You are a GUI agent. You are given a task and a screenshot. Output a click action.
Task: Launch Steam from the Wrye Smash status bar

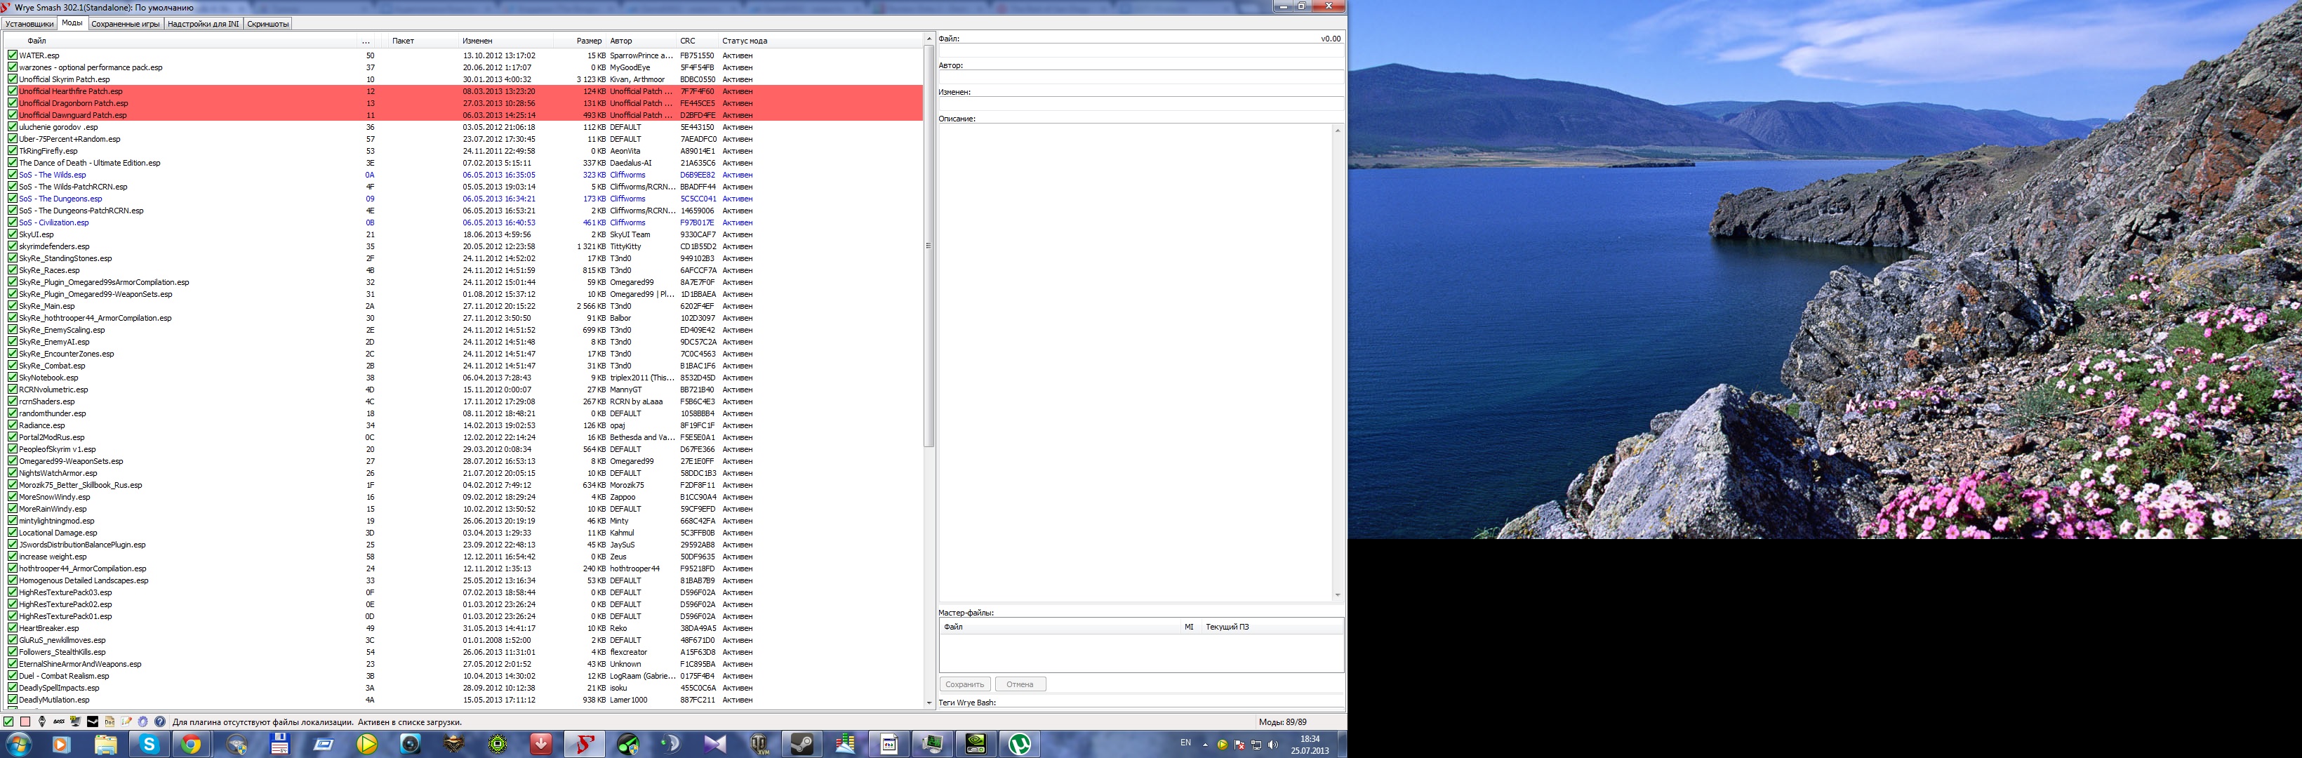click(x=93, y=722)
